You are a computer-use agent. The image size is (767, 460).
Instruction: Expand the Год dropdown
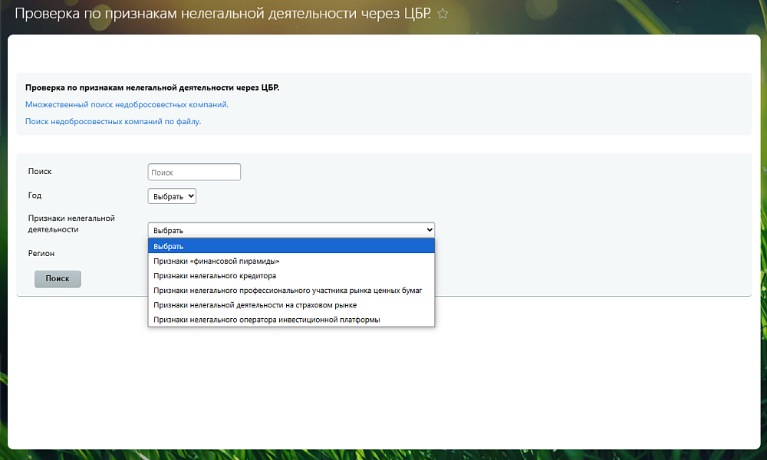tap(172, 196)
